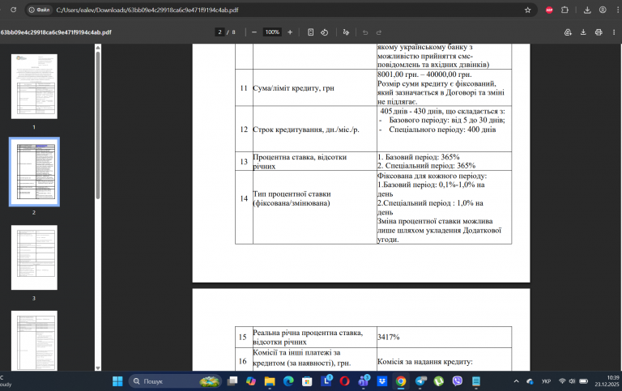Image resolution: width=622 pixels, height=391 pixels.
Task: Open Microsoft Teams from the taskbar
Action: 364,381
